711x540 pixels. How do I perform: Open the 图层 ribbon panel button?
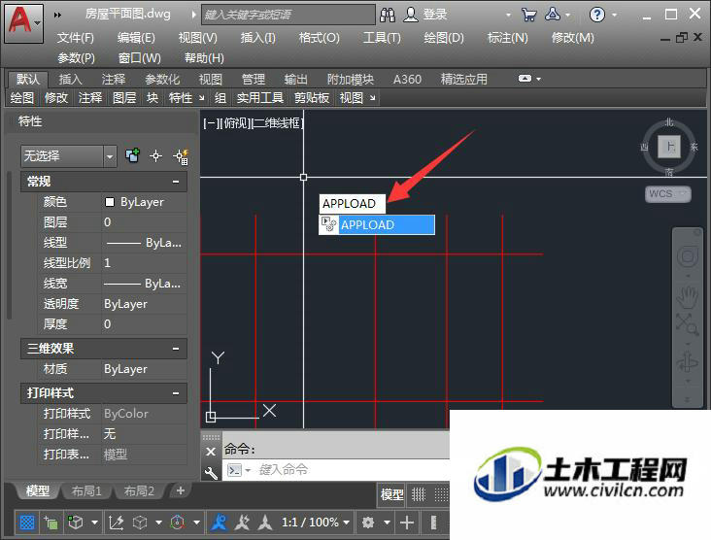(x=124, y=97)
